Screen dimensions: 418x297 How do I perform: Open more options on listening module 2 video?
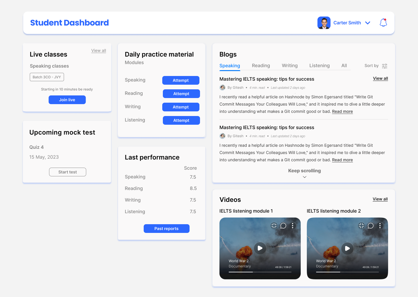point(380,226)
